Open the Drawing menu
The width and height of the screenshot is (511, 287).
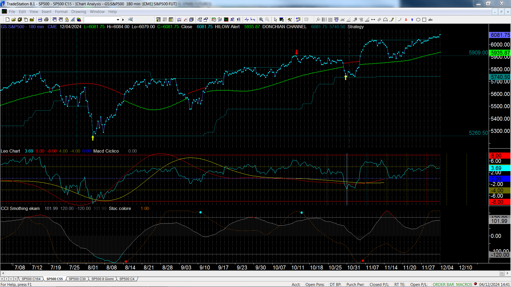coord(79,12)
